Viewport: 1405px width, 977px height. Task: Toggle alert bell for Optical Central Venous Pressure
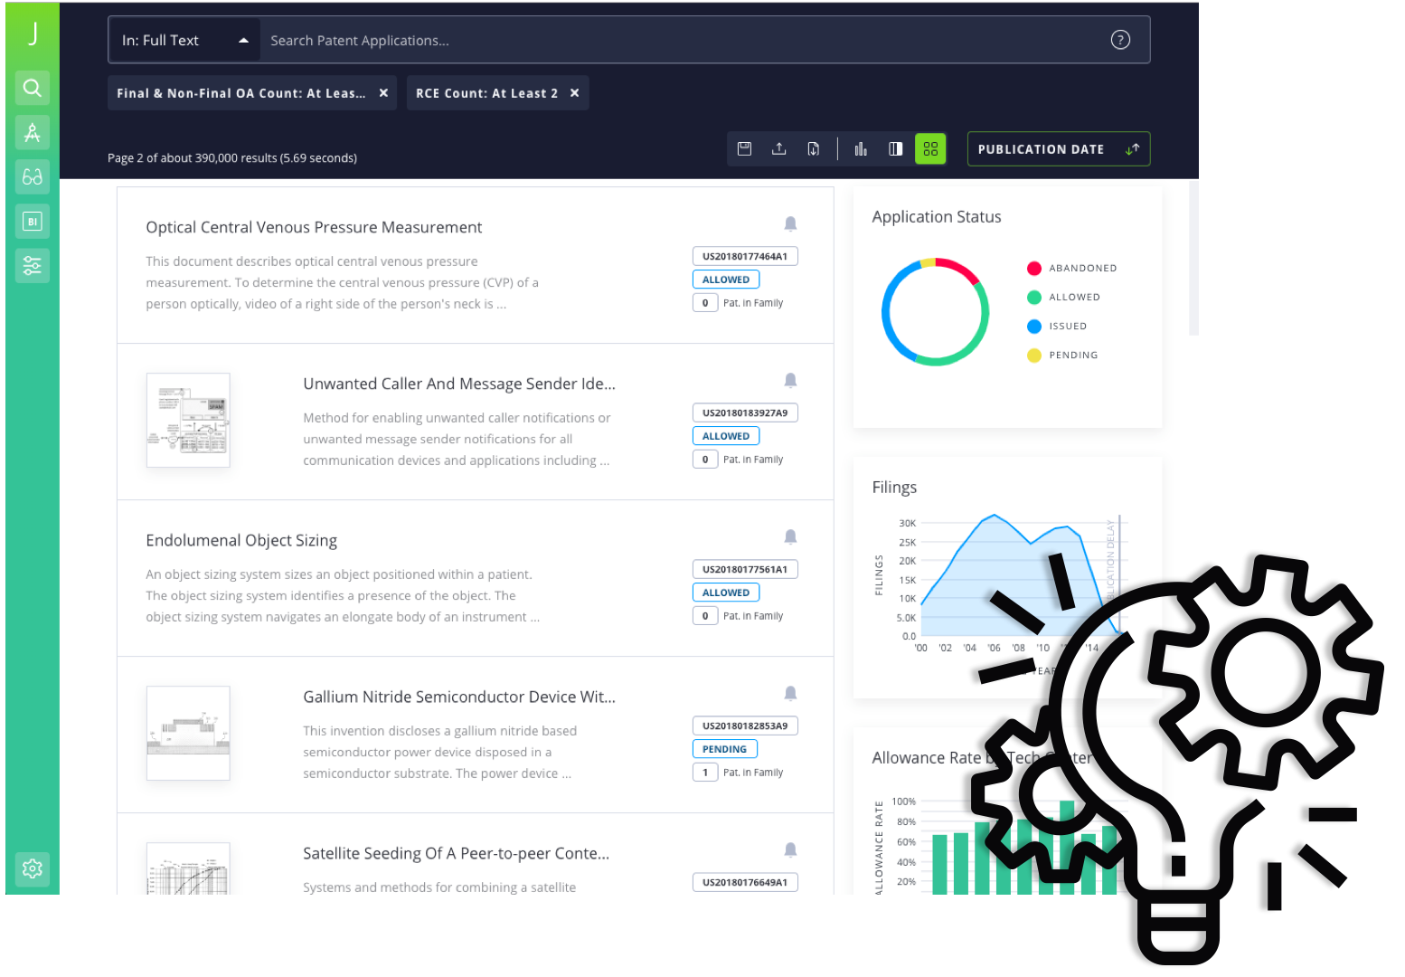click(x=790, y=223)
